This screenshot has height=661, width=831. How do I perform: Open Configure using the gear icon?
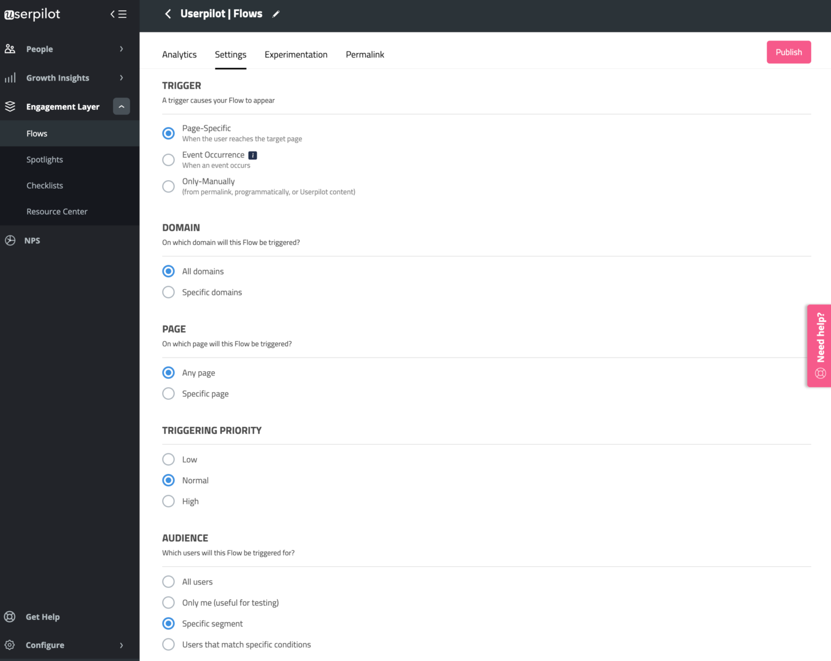(10, 645)
